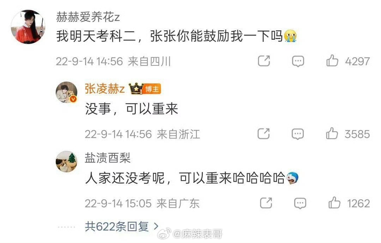Tap the crown badge next to 张凌赫z
Viewport: 381px width, 243px height.
pos(136,89)
